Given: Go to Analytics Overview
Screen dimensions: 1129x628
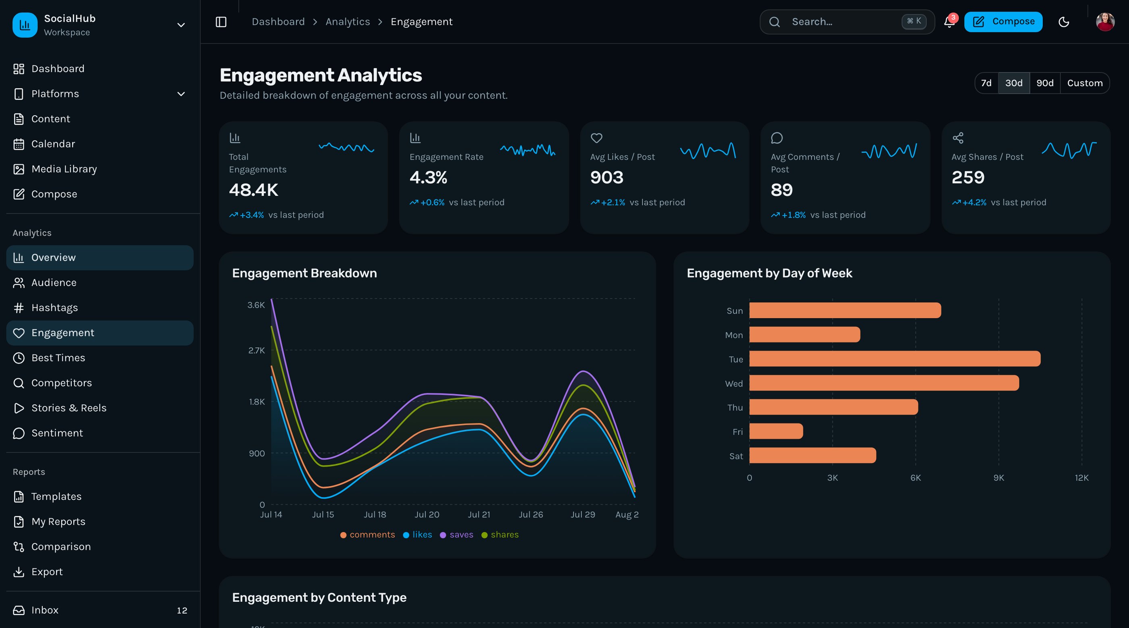Looking at the screenshot, I should [x=100, y=257].
